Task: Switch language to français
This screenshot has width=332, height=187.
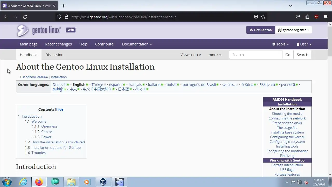Action: pos(135,85)
